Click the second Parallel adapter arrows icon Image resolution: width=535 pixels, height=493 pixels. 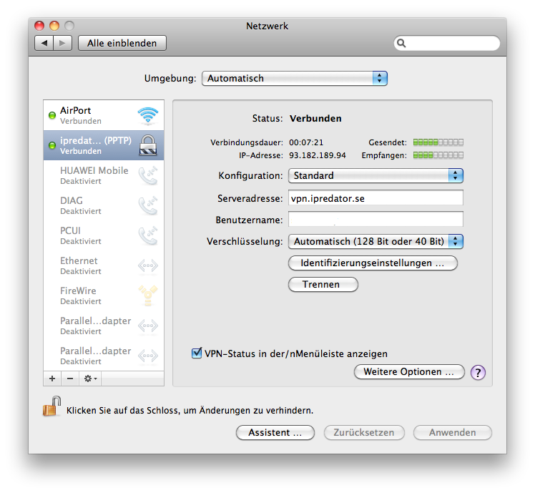[148, 356]
